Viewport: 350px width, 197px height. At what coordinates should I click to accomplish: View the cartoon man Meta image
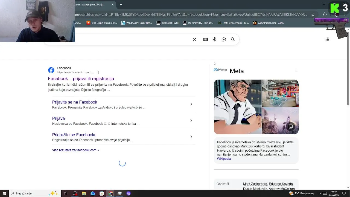pos(238,107)
